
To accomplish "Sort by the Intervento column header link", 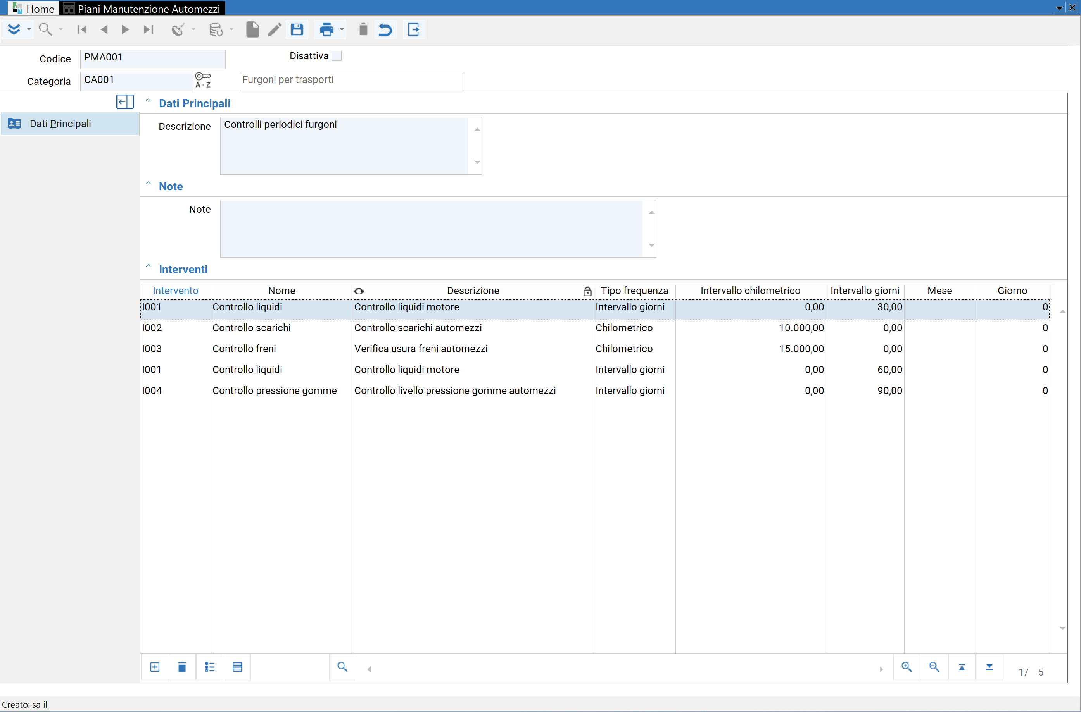I will point(175,291).
